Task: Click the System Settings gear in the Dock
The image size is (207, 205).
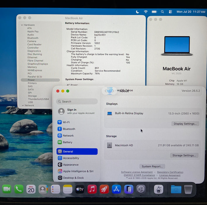Action: [141, 189]
